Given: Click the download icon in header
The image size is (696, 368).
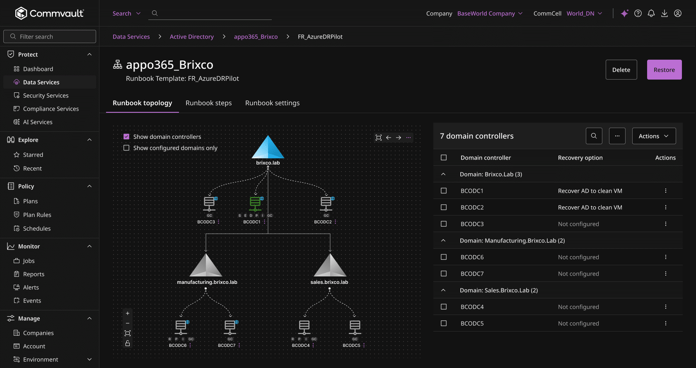Looking at the screenshot, I should point(665,13).
